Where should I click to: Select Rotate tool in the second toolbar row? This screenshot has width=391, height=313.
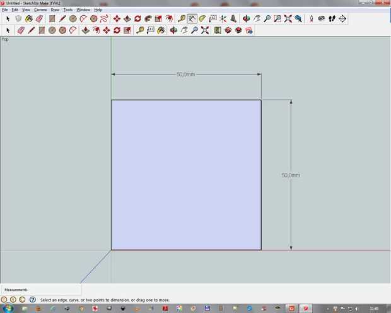click(x=117, y=30)
